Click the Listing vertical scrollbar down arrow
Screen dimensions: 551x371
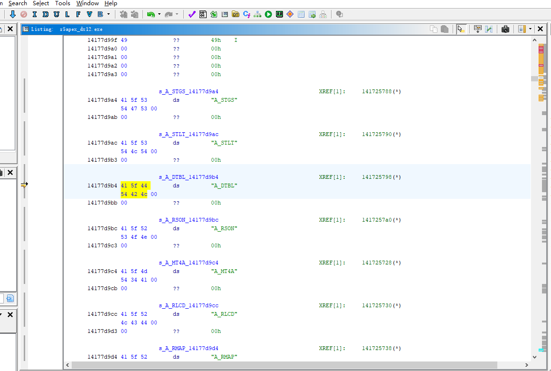534,357
